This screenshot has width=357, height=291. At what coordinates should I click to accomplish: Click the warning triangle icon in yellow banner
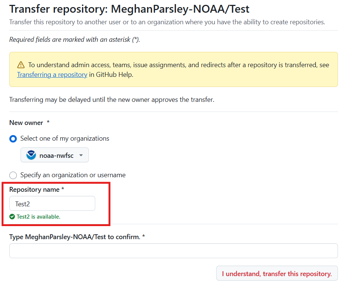21,65
